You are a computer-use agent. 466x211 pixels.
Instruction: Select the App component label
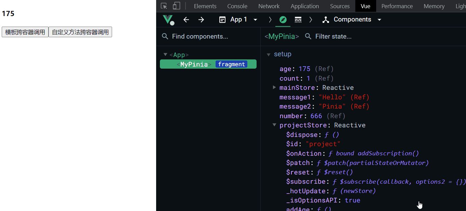[x=179, y=55]
